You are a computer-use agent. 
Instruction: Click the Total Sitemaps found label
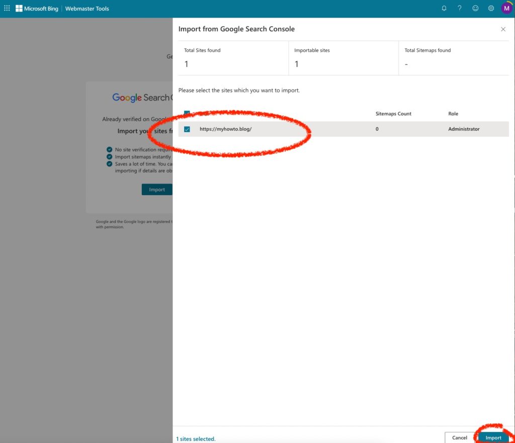(427, 50)
